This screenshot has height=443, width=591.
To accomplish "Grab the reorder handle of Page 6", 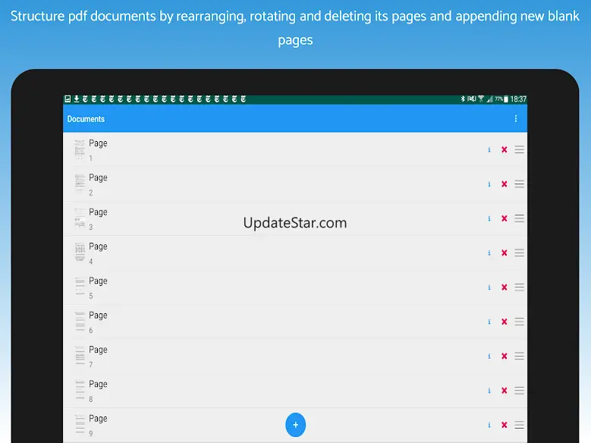I will [x=520, y=322].
